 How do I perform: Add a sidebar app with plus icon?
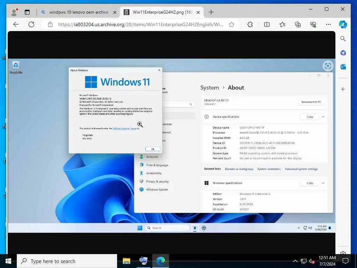[343, 89]
